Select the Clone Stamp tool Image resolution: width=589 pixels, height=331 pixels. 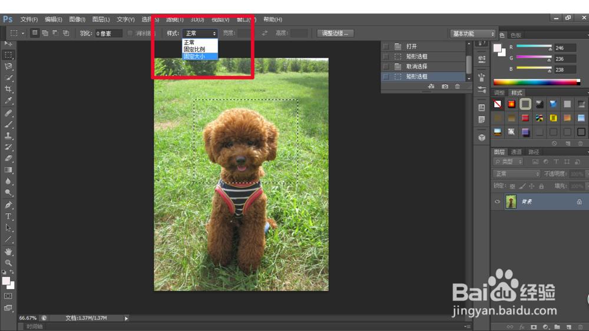tap(8, 135)
